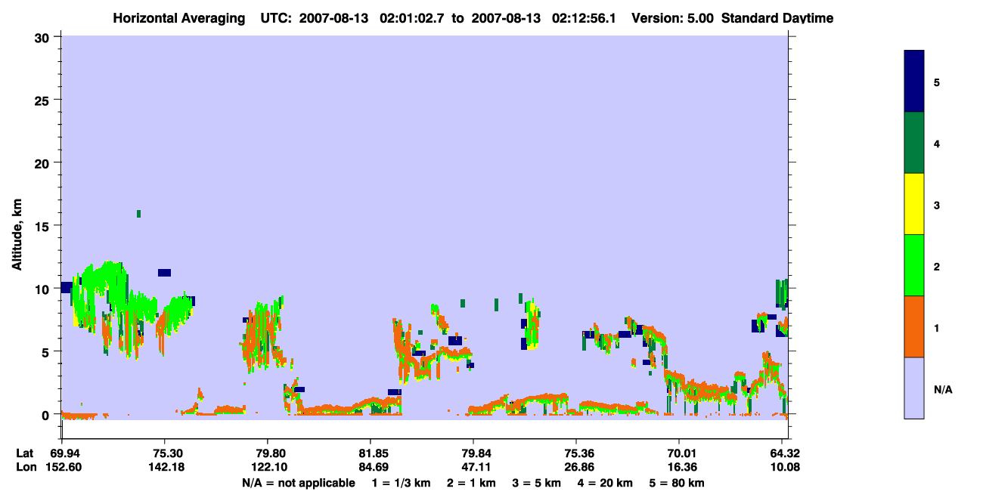The image size is (983, 504).
Task: Click the 'Version: 5.00' label
Action: (673, 18)
